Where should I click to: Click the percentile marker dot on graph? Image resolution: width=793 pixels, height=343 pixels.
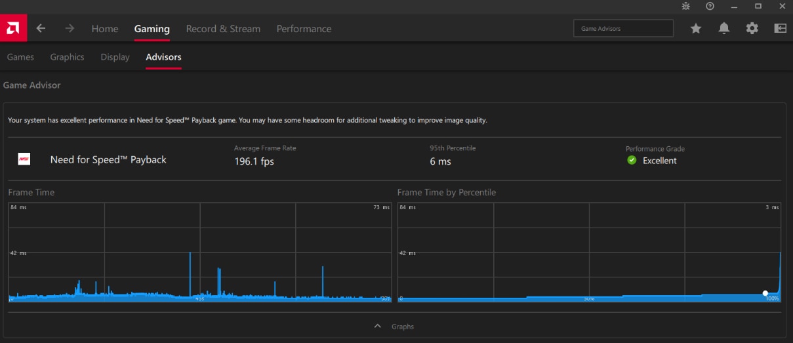point(765,293)
